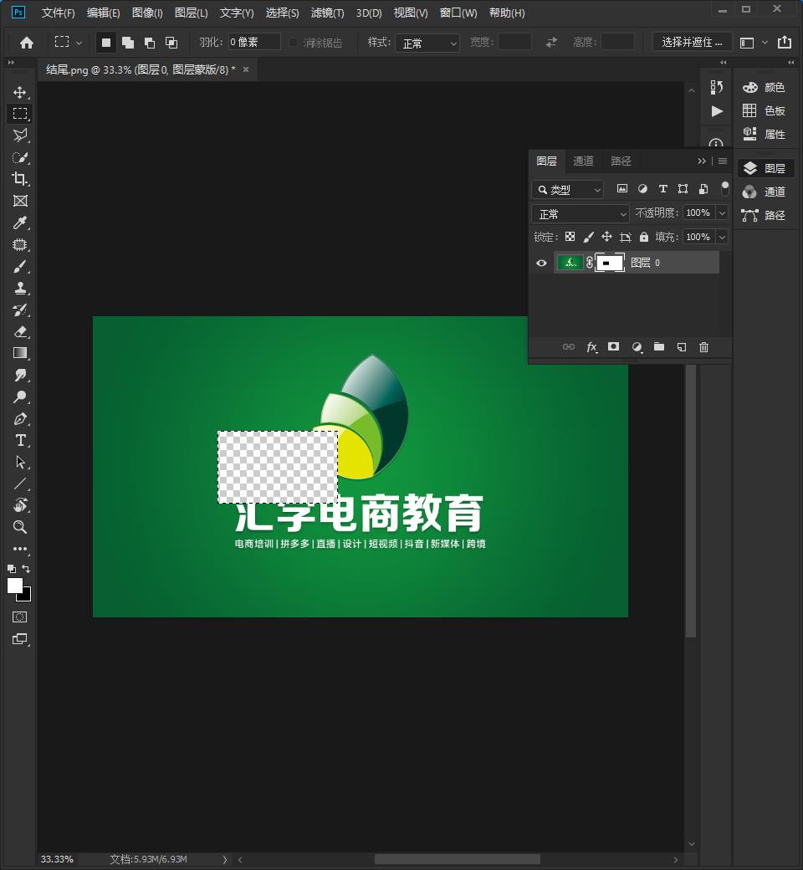The image size is (803, 870).
Task: Enable pixel layer filter
Action: (x=622, y=189)
